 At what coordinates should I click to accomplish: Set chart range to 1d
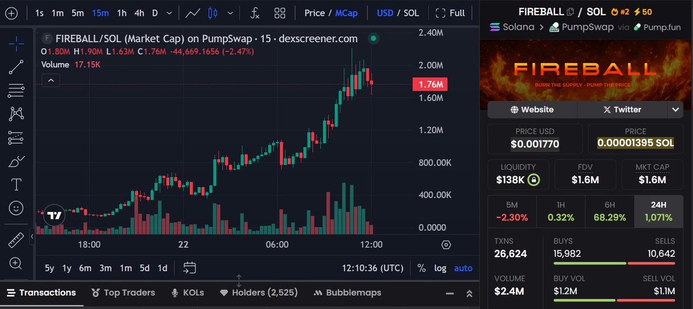pos(162,268)
